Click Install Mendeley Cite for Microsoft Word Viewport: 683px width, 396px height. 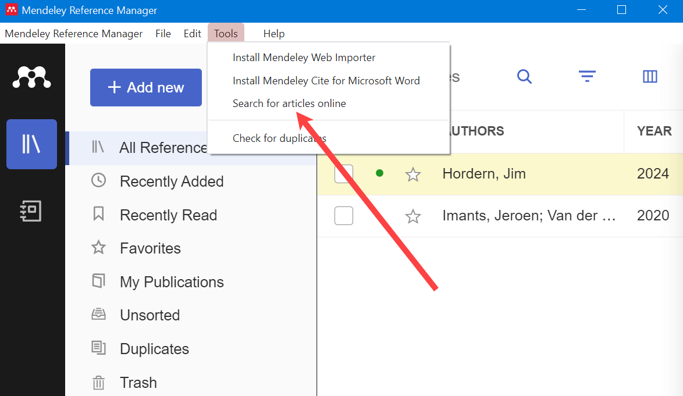click(x=326, y=80)
